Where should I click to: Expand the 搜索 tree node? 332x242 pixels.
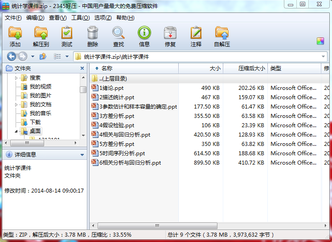point(16,78)
